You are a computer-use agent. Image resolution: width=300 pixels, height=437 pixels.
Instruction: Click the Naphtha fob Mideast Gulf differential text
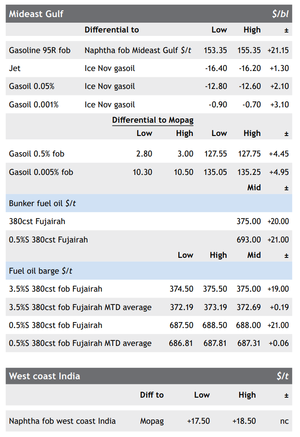(138, 50)
